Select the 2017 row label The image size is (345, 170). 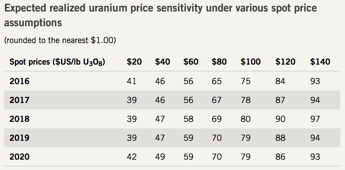pyautogui.click(x=19, y=100)
